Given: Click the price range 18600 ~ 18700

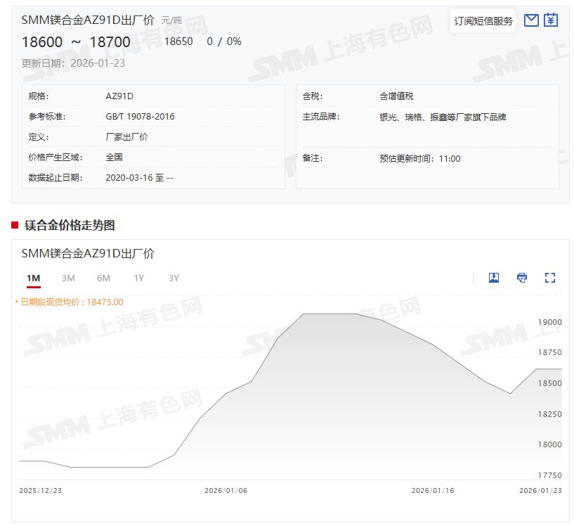Looking at the screenshot, I should click(76, 42).
